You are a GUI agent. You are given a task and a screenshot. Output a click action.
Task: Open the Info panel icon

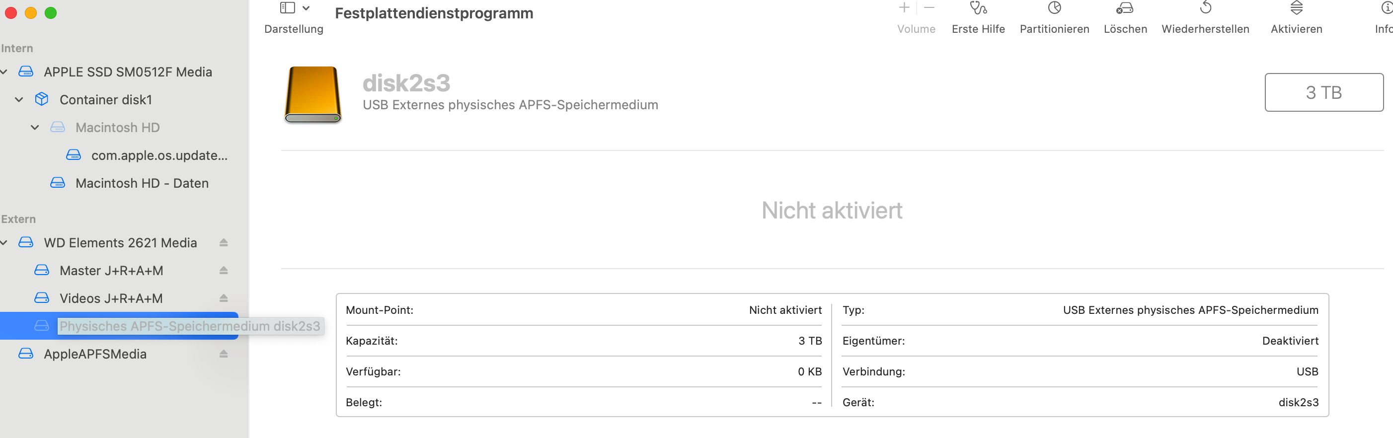(1387, 8)
